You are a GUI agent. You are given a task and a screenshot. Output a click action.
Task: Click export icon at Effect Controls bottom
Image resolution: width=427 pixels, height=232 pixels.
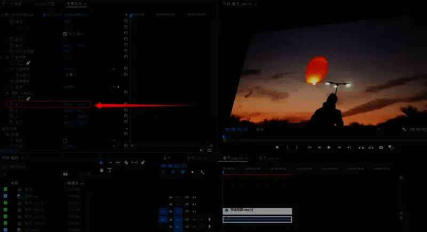209,150
